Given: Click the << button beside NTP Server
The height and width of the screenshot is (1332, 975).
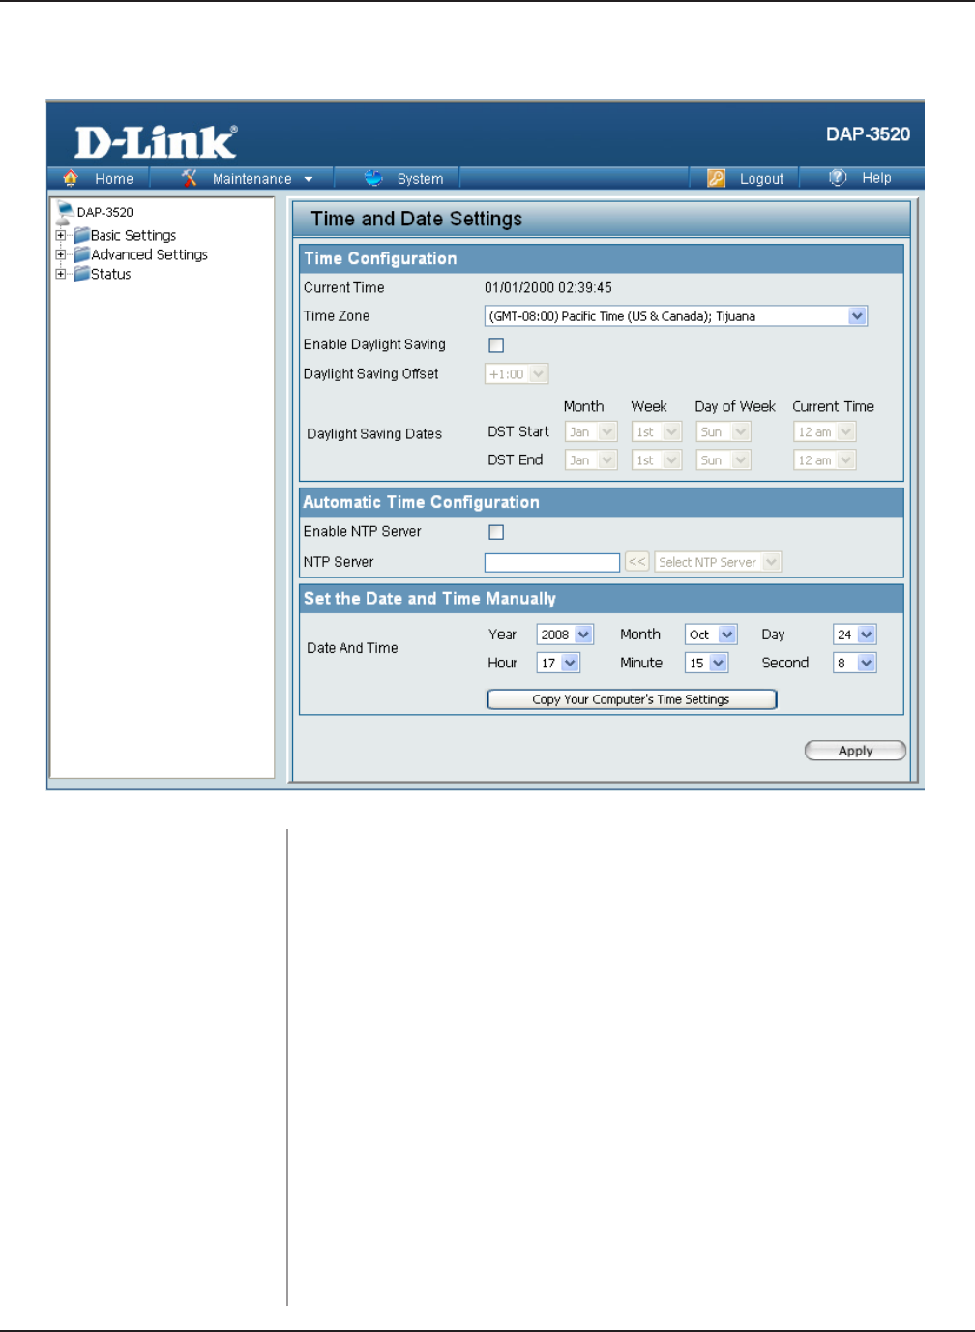Looking at the screenshot, I should [x=636, y=562].
